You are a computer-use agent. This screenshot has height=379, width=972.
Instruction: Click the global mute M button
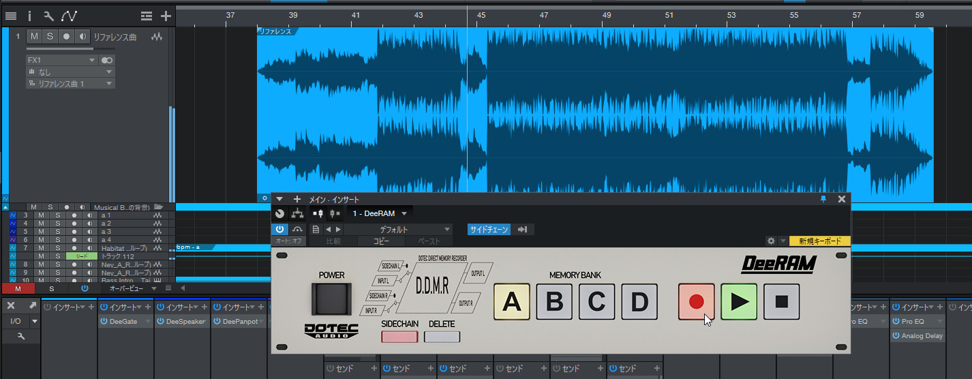pyautogui.click(x=18, y=288)
